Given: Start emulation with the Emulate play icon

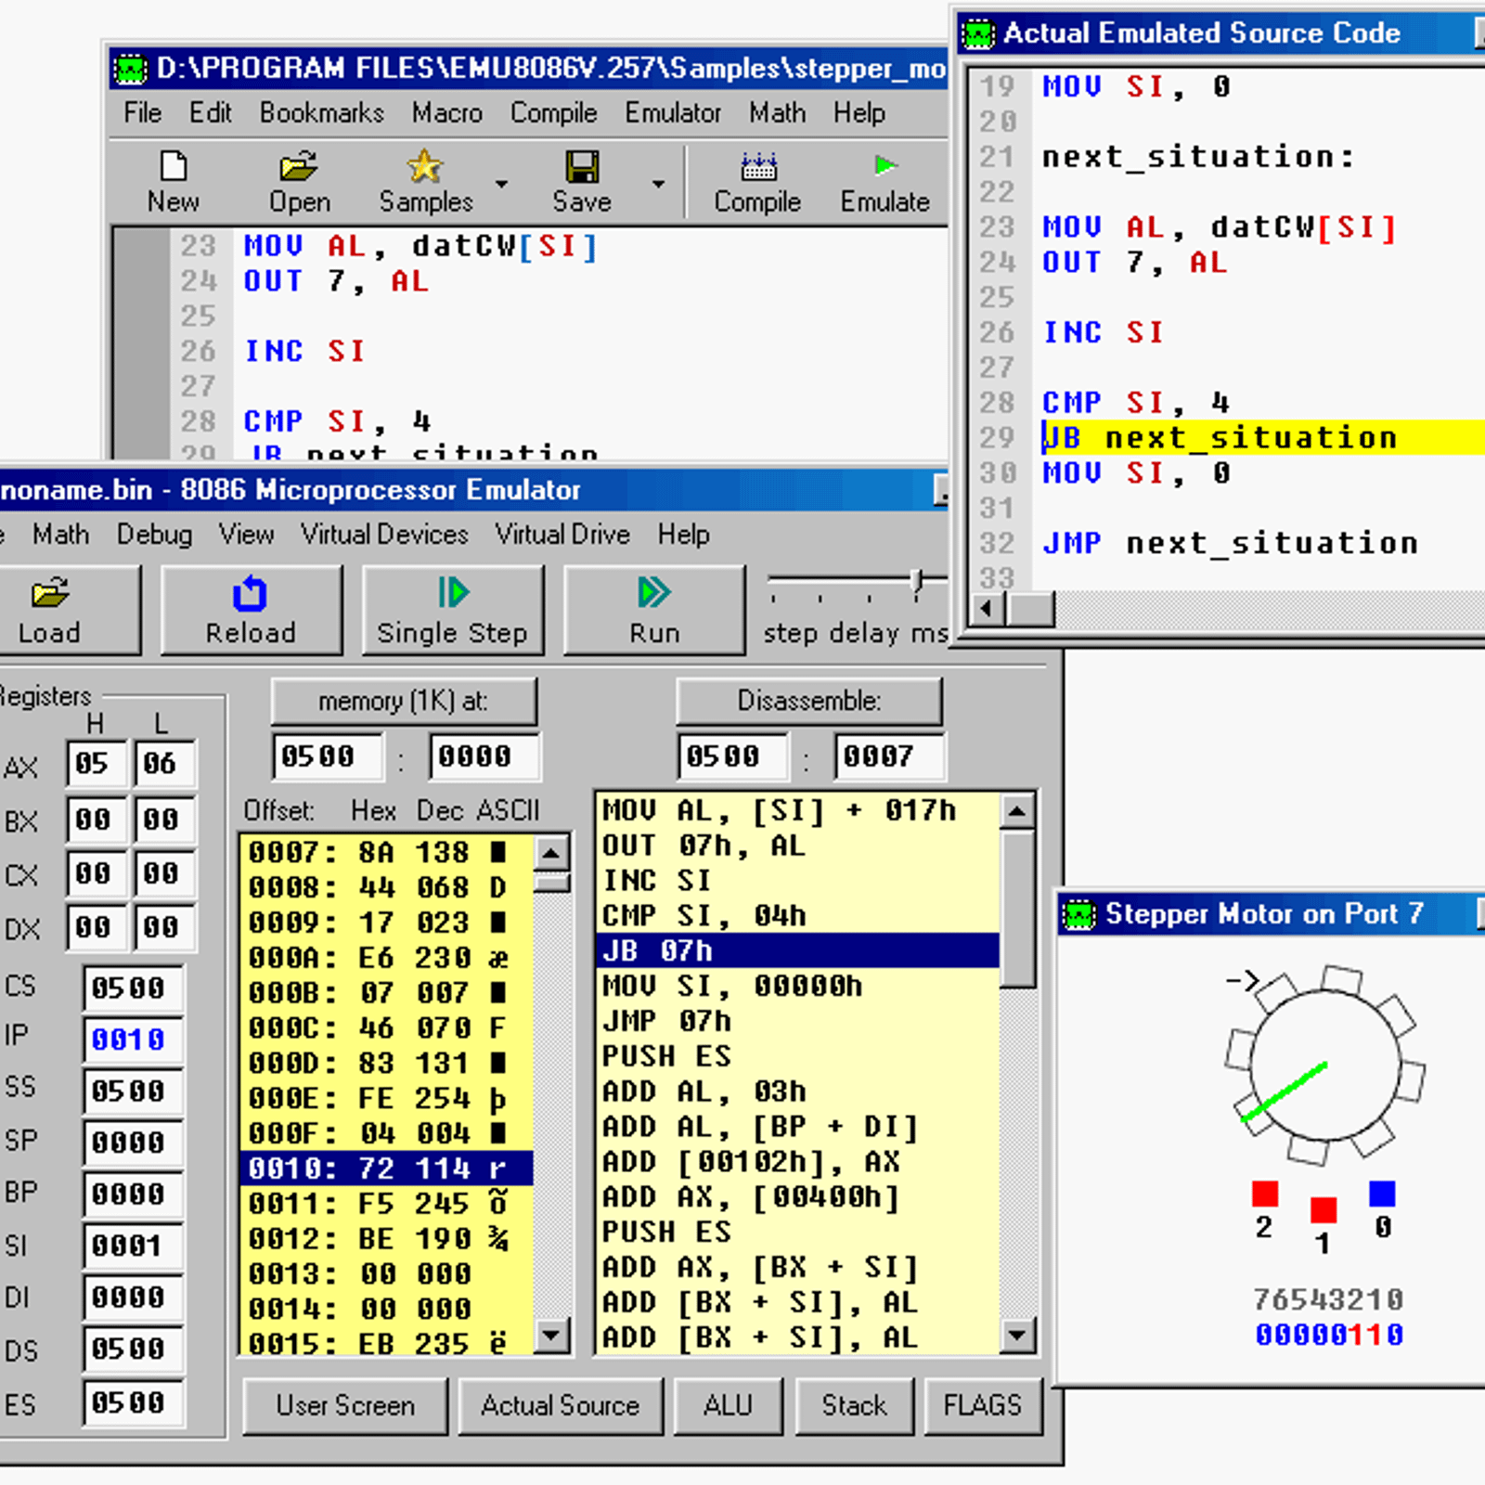Looking at the screenshot, I should (885, 166).
